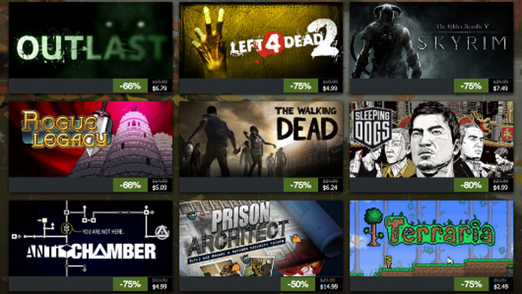Click Prison Architect's -50% discount badge
This screenshot has width=522, height=294.
point(297,285)
